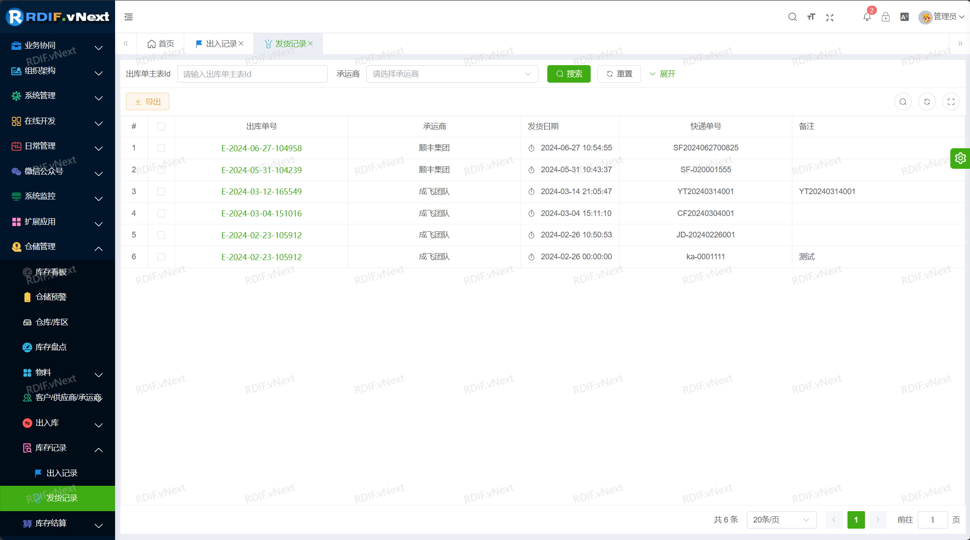The image size is (970, 540).
Task: Collapse sidebar with the hamburger menu icon
Action: [129, 17]
